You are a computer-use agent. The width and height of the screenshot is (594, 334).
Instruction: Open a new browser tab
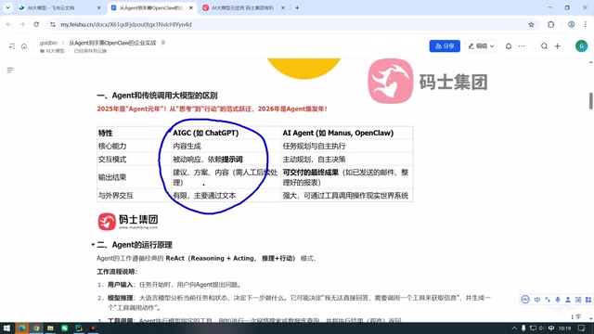[297, 7]
